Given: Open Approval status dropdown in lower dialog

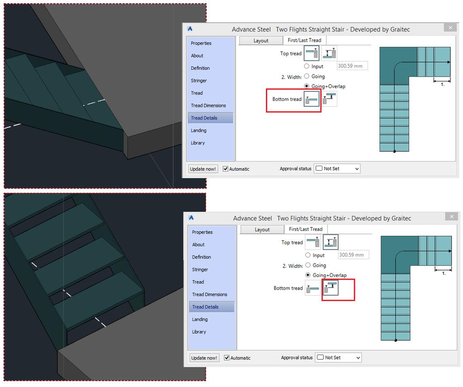Looking at the screenshot, I should (338, 358).
